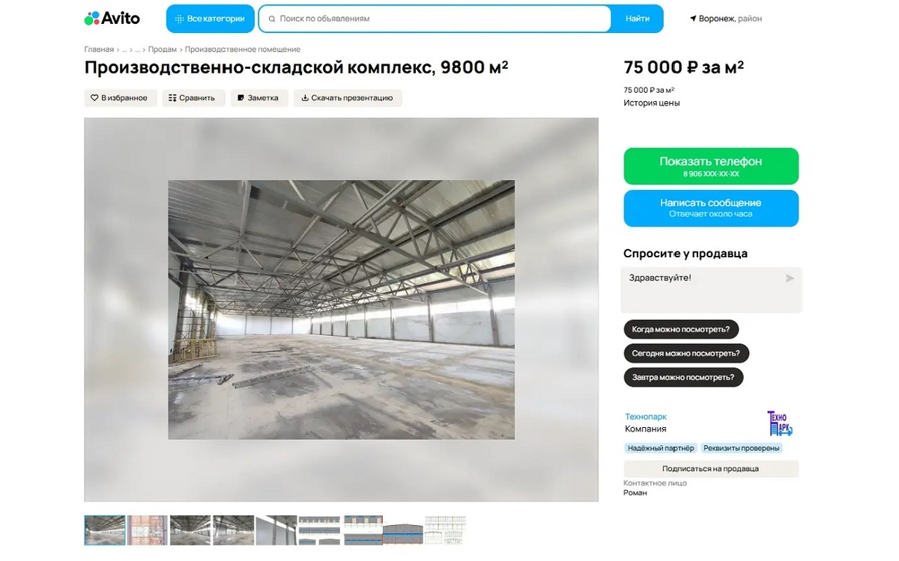Select quick reply Когда можно посмотреть?
The image size is (899, 561).
tap(681, 329)
